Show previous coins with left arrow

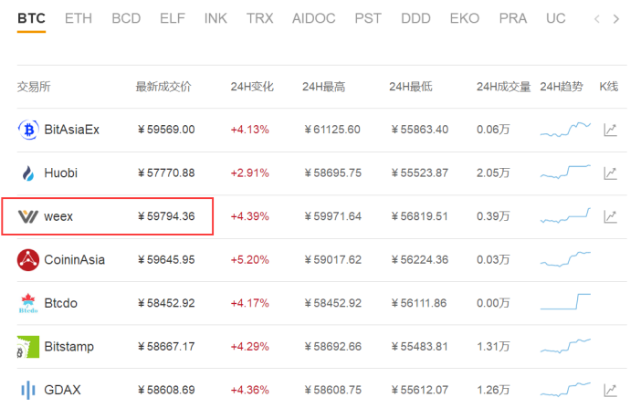click(597, 19)
